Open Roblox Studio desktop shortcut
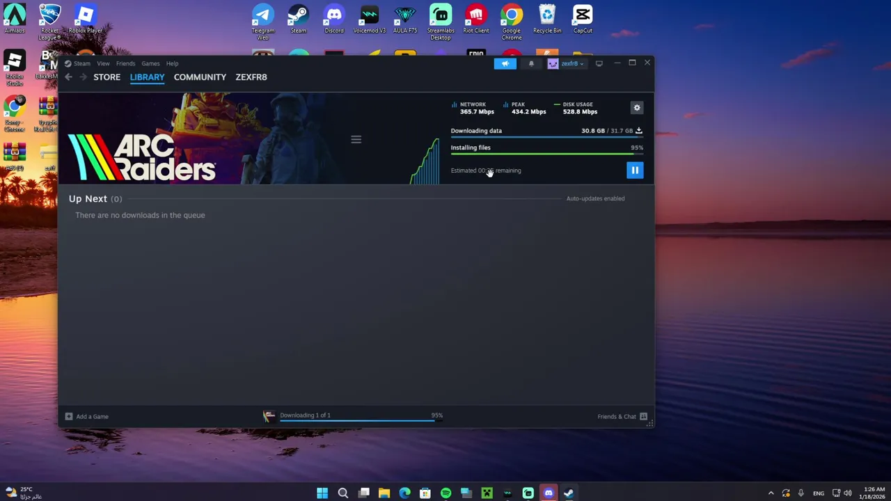Screen dimensions: 891x501 (x=15, y=68)
